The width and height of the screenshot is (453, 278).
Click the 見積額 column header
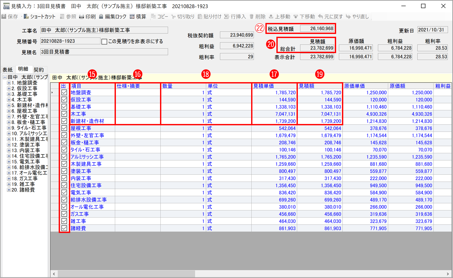pos(306,86)
